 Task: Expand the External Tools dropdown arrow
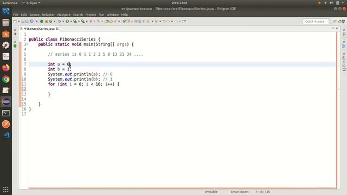87,22
